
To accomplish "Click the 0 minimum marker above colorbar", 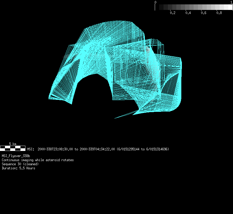I will (155, 2).
